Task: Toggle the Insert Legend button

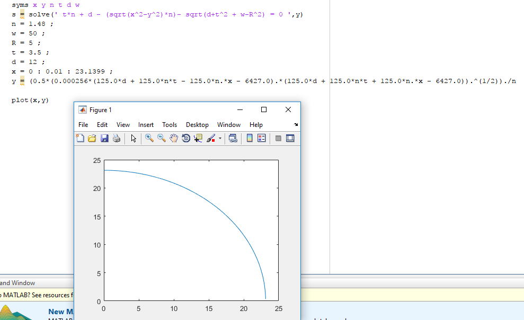Action: 261,139
